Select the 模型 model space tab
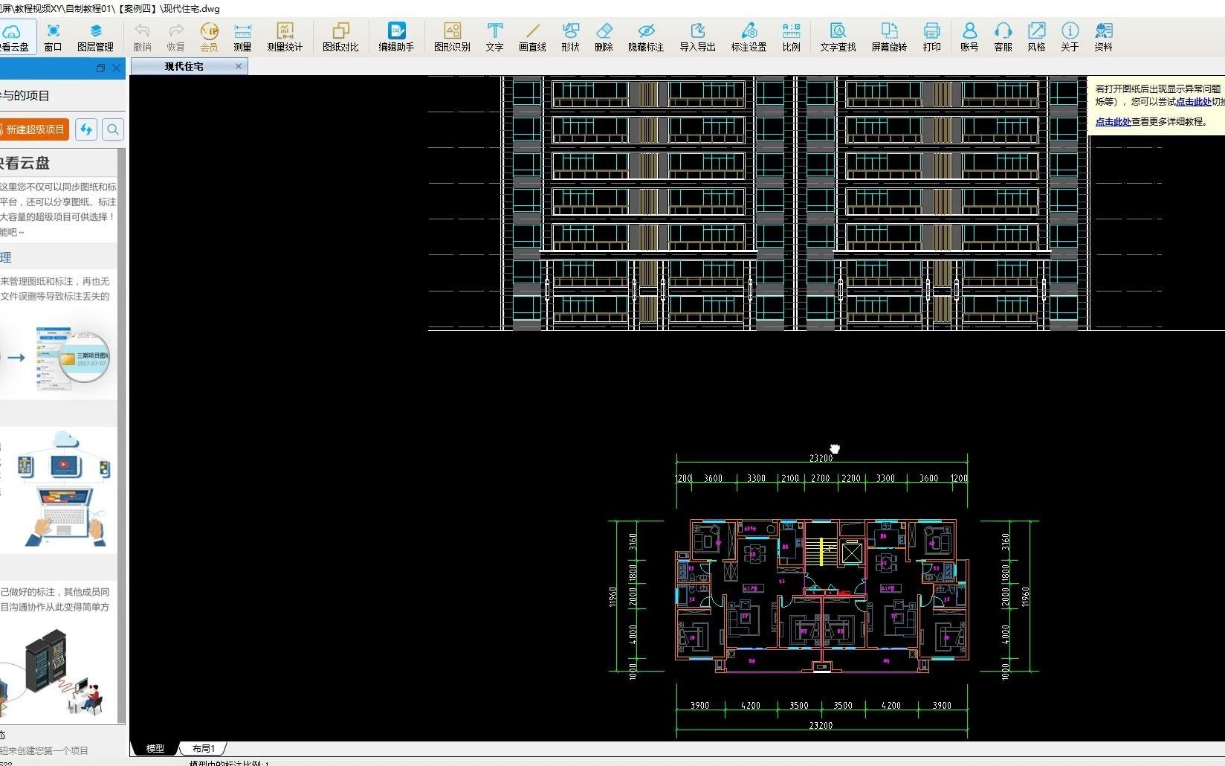Screen dimensions: 1225x766 click(x=154, y=748)
